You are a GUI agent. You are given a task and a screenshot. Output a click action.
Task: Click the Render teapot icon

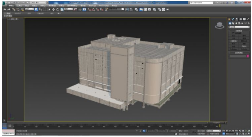[x=168, y=10]
